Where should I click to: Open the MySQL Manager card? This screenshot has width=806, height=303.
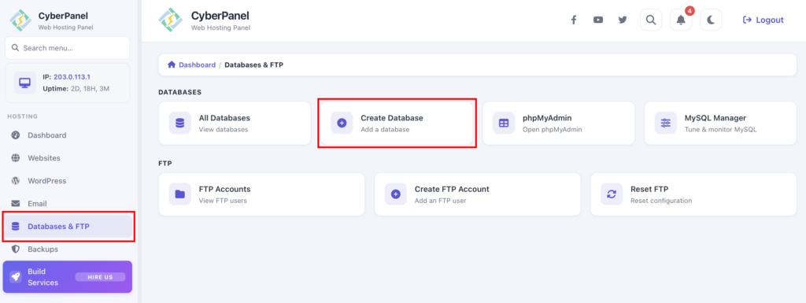click(721, 124)
